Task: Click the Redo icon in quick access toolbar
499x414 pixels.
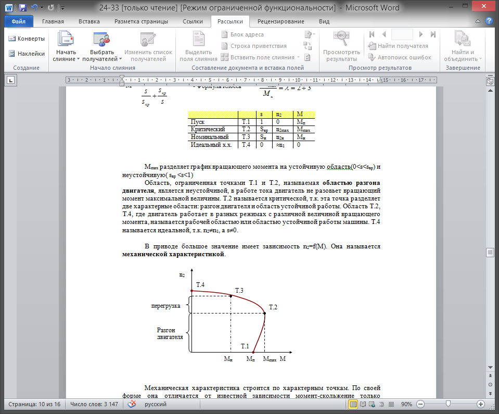Action: point(51,8)
